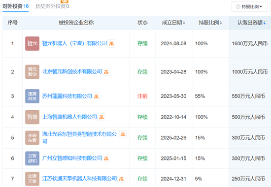
Task: Click the 智鼎 logo in row 4
Action: (33, 117)
